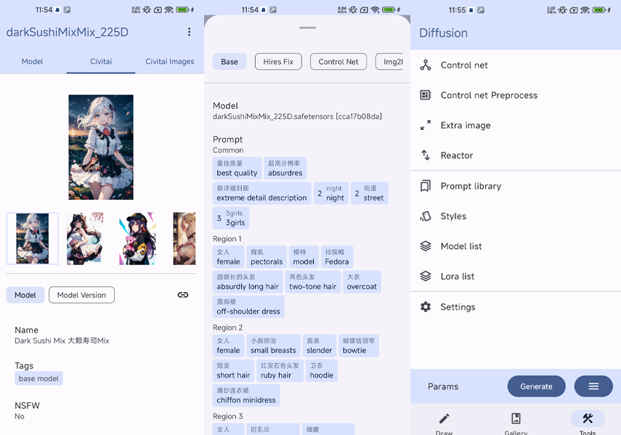
Task: Tap the Region 2 'female' tag
Action: coord(228,346)
